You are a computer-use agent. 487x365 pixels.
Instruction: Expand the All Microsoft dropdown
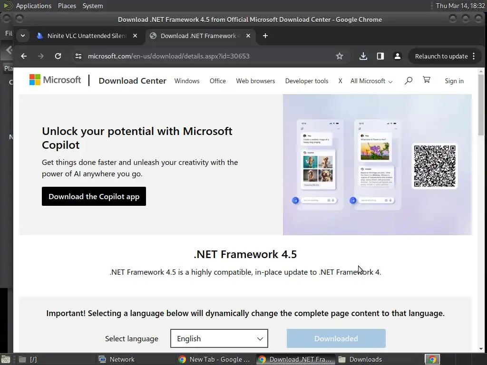[371, 81]
